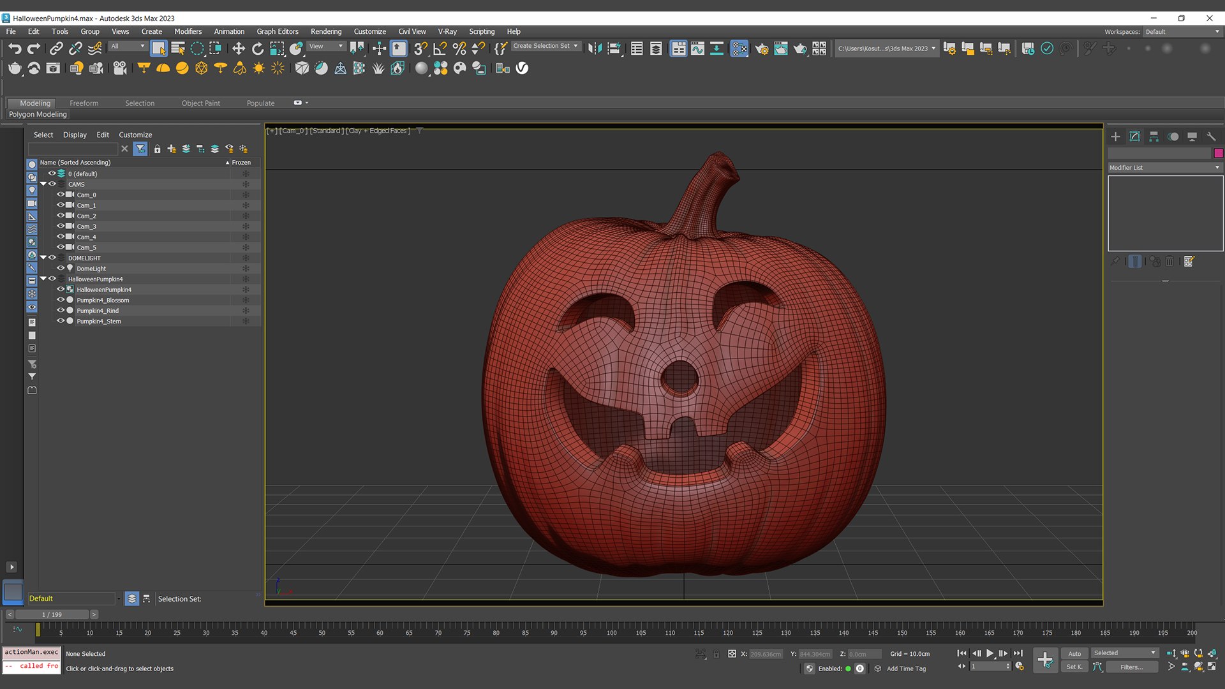The height and width of the screenshot is (689, 1225).
Task: Click the Redo arrow icon
Action: point(34,48)
